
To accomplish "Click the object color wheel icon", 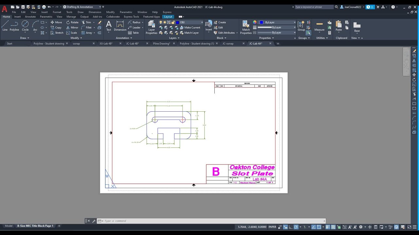I will pos(255,23).
